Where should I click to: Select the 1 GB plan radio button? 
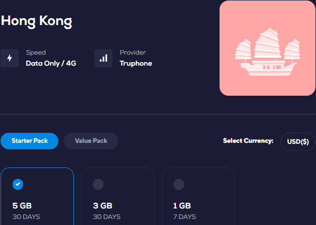179,184
